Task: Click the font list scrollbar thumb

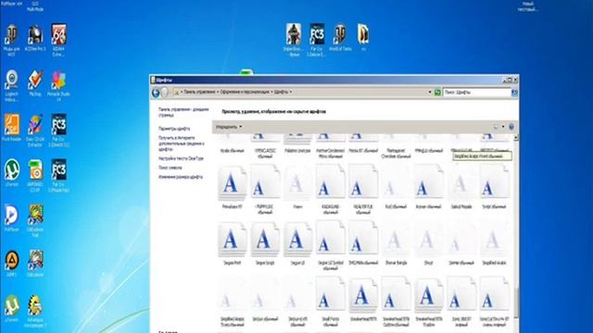Action: pos(515,302)
